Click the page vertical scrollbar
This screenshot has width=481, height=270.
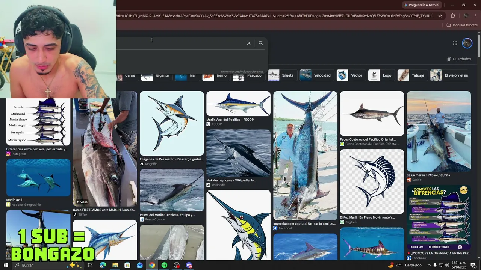click(x=479, y=46)
